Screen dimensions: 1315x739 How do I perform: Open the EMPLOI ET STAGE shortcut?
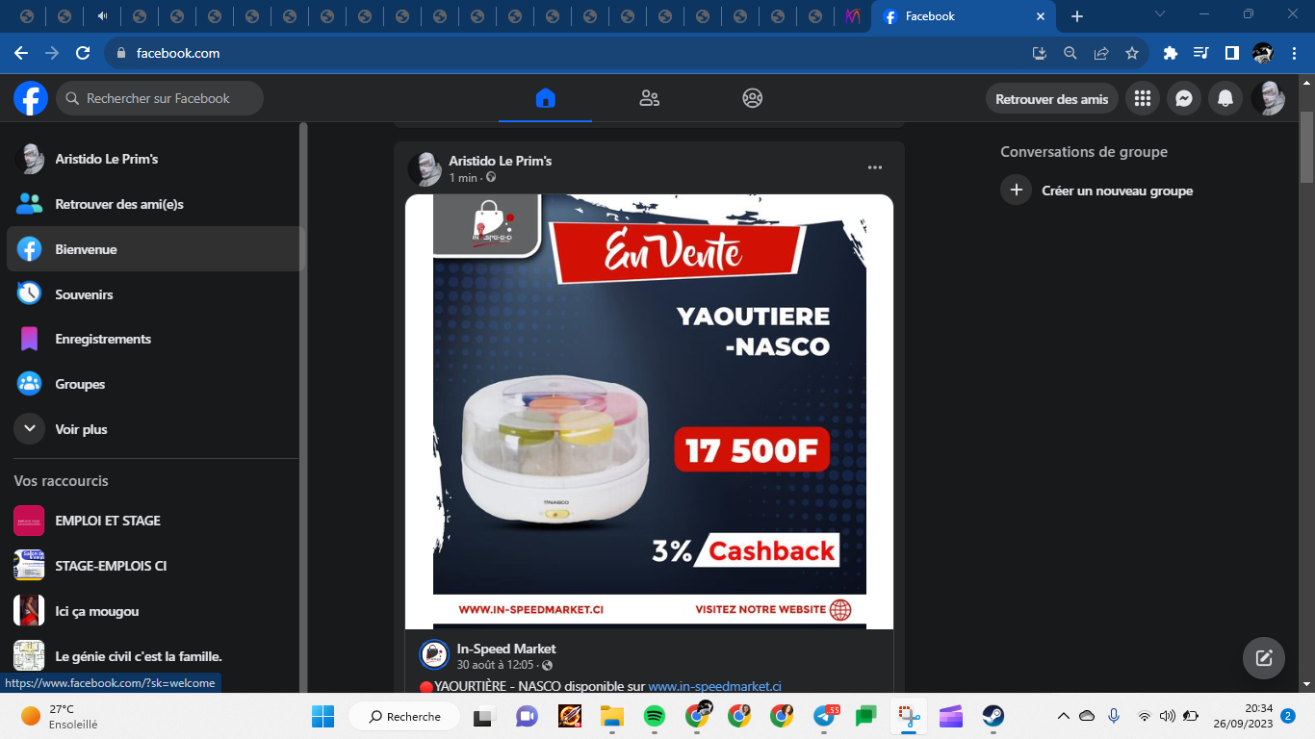[x=108, y=521]
